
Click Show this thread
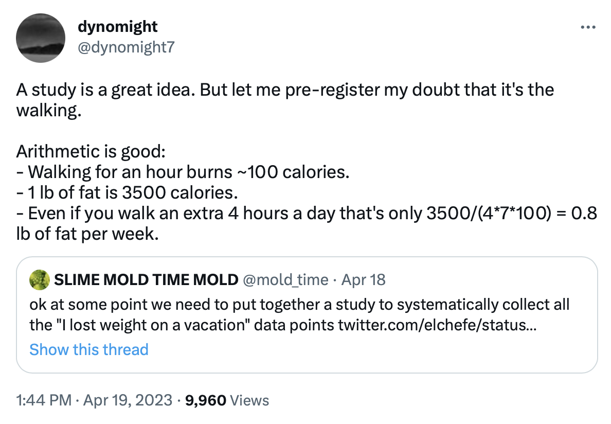pos(88,349)
